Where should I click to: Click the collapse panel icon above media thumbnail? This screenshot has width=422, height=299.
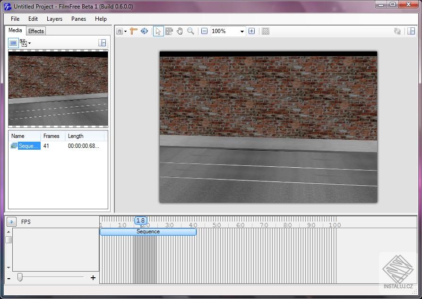click(x=102, y=43)
